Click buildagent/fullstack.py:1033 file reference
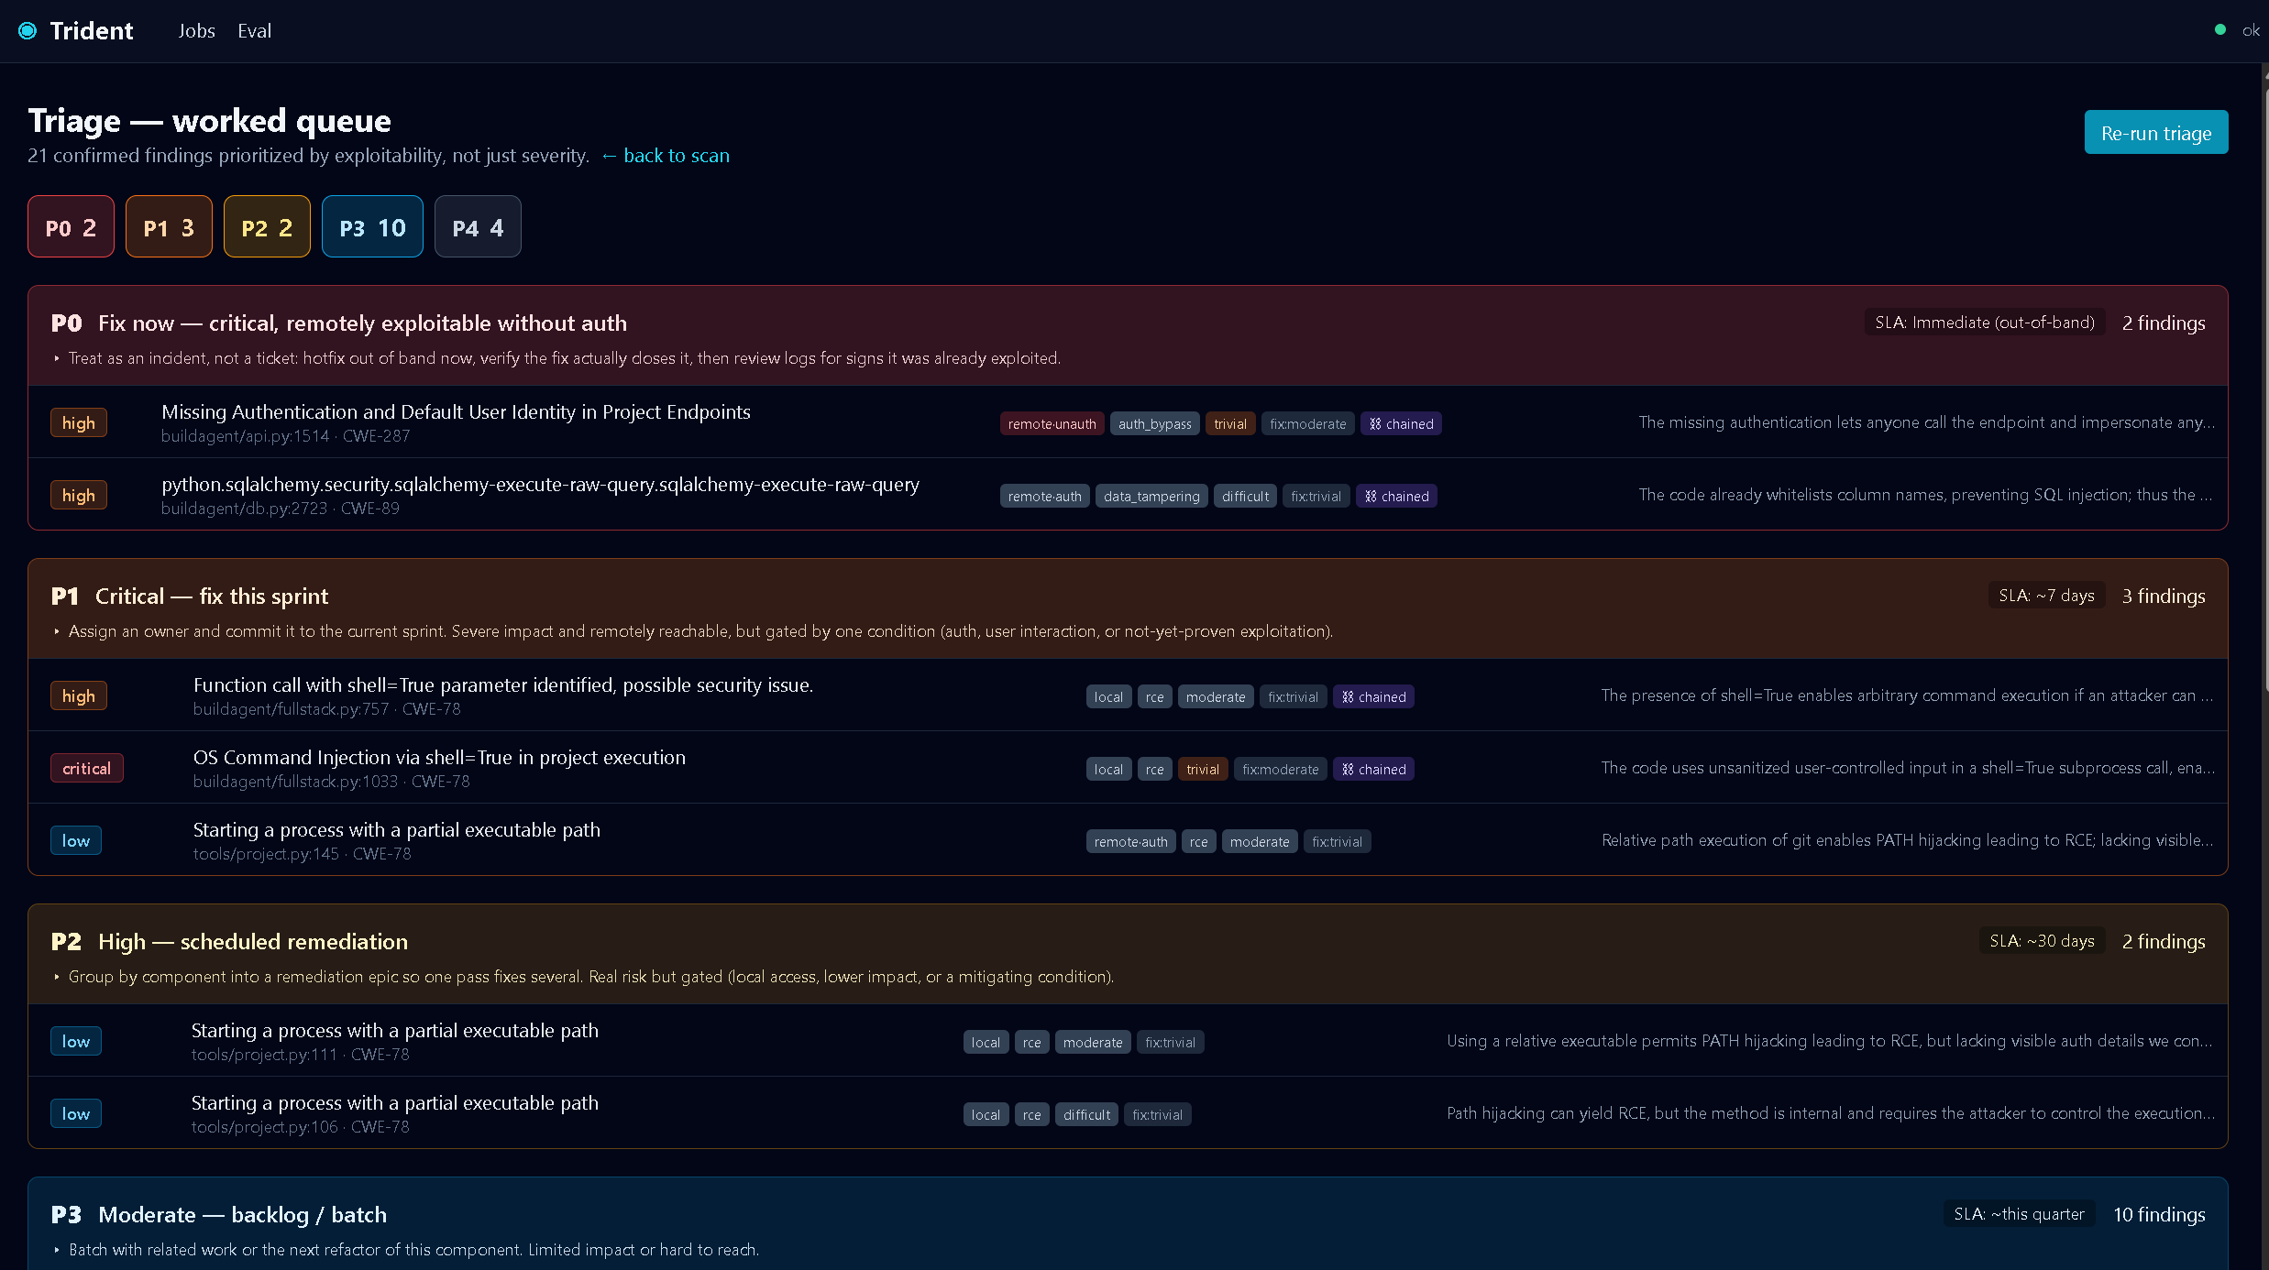The width and height of the screenshot is (2269, 1270). point(295,782)
